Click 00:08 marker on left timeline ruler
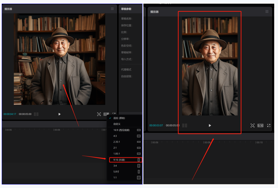Image resolution: width=278 pixels, height=188 pixels. point(57,130)
